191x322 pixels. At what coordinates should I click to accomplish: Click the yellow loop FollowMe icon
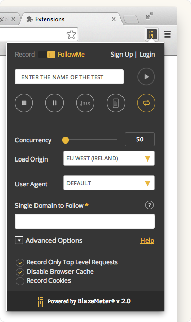[146, 103]
